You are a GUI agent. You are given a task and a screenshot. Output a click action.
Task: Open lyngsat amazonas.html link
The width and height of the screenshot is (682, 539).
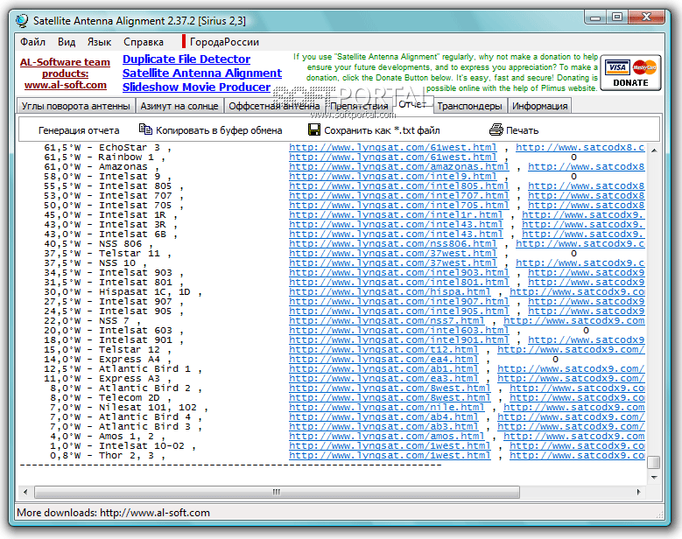399,166
